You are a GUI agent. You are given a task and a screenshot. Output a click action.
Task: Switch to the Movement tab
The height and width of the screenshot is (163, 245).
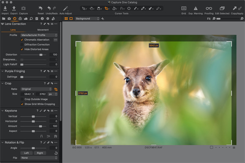43,30
